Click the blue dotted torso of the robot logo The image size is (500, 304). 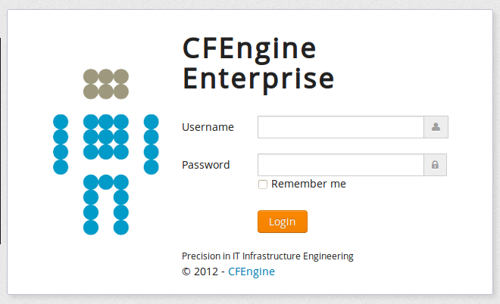click(x=106, y=137)
